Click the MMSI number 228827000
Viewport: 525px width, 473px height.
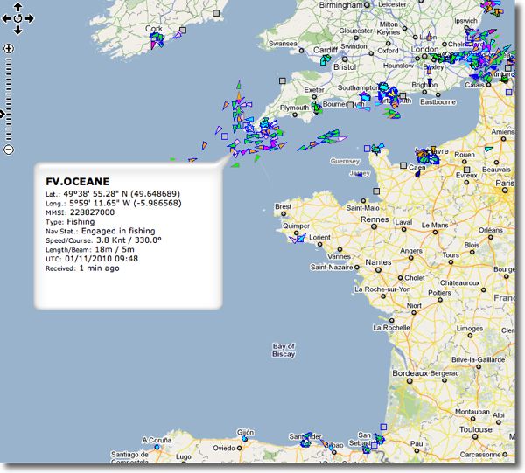pyautogui.click(x=90, y=212)
